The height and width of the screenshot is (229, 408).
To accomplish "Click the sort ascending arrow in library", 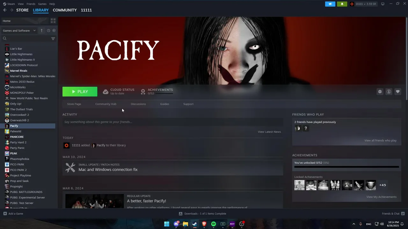I will pos(41,31).
